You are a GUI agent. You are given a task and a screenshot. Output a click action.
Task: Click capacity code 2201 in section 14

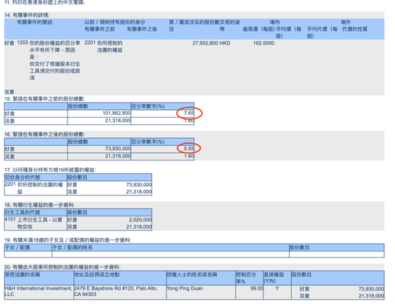click(90, 43)
